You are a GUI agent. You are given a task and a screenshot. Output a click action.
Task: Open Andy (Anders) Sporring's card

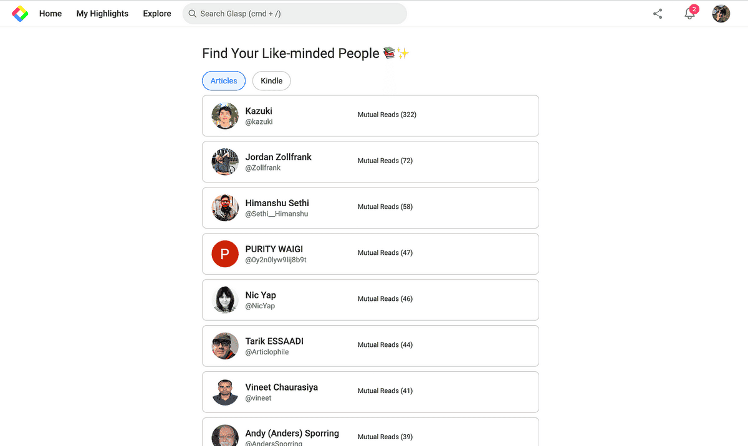pyautogui.click(x=370, y=432)
